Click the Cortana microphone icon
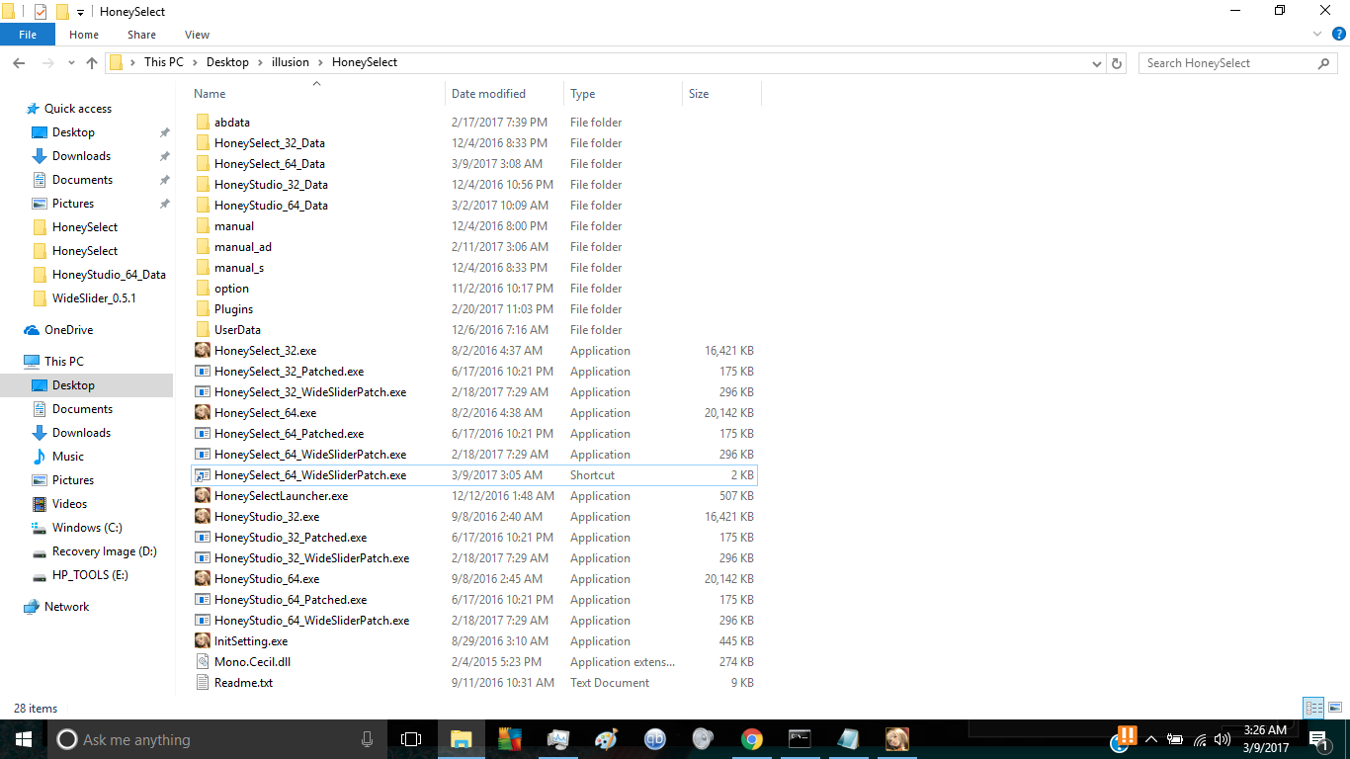This screenshot has width=1350, height=759. [x=367, y=739]
